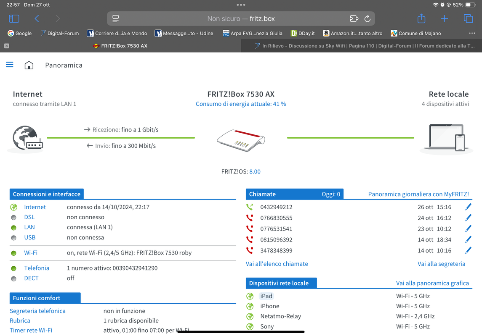Select the FRITZ!Box 7530 AX tab
The image size is (482, 336).
(x=120, y=46)
